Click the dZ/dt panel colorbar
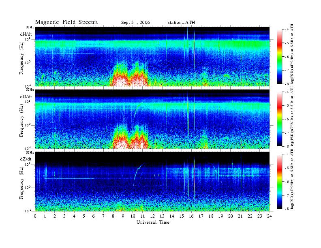Image resolution: width=321 pixels, height=248 pixels. point(279,182)
